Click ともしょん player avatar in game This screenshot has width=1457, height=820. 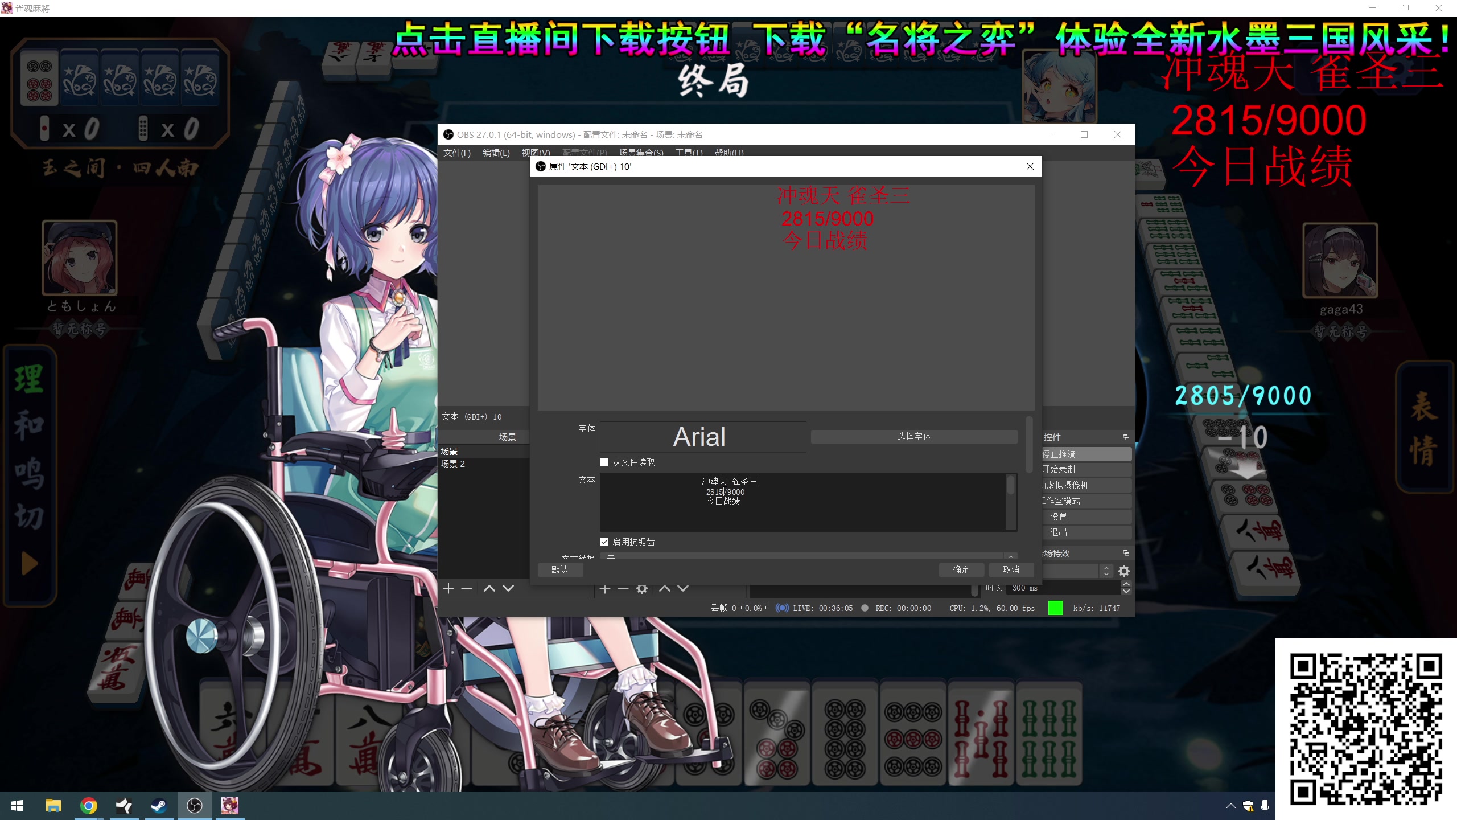click(80, 258)
